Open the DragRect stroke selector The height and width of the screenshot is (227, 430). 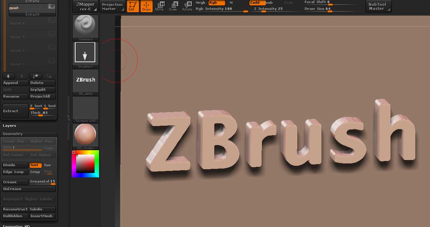click(x=85, y=55)
